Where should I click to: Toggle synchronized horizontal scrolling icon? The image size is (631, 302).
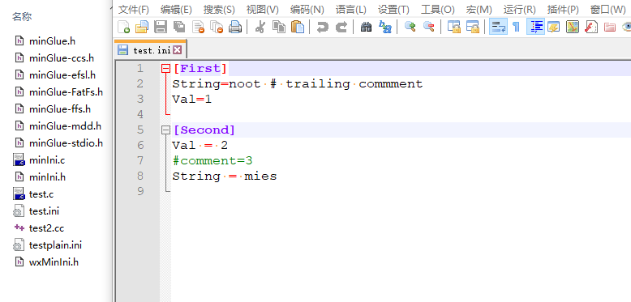click(x=473, y=27)
